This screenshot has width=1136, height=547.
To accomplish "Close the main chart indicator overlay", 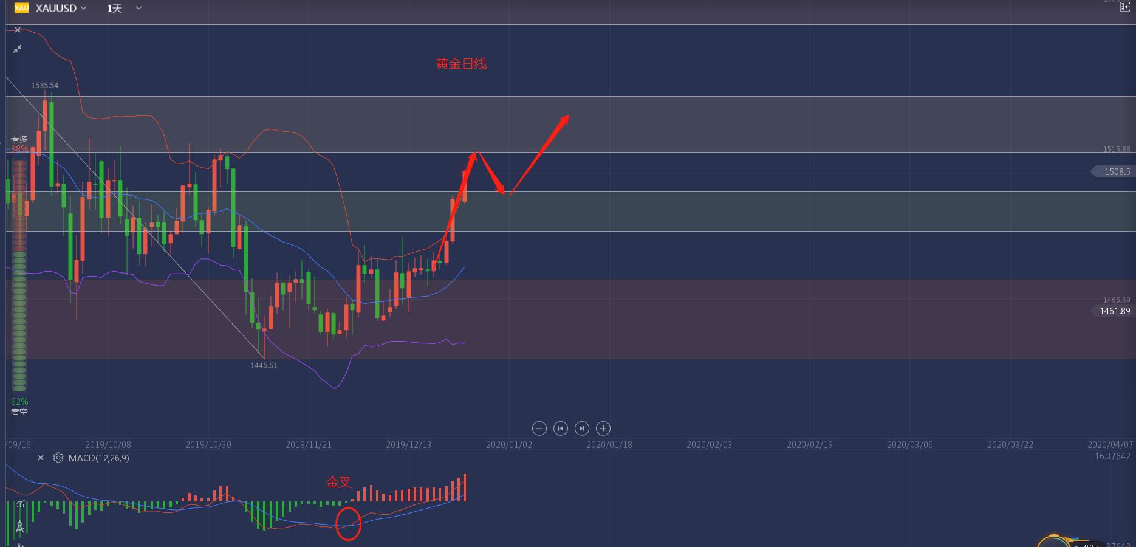I will (x=18, y=30).
